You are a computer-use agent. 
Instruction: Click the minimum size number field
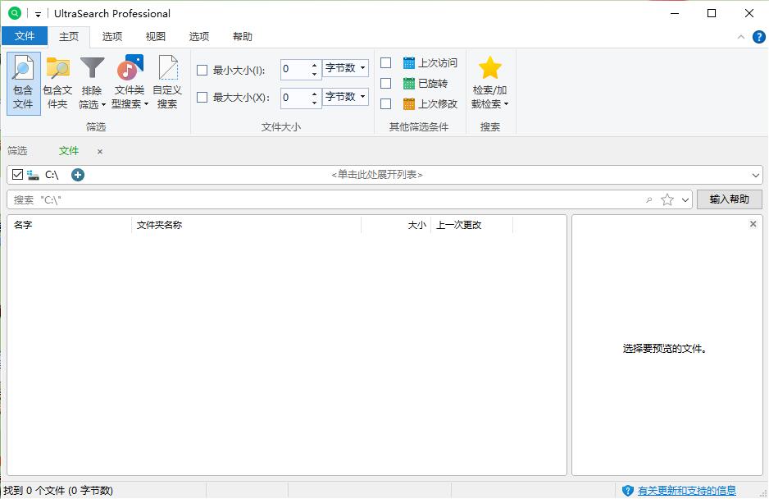click(295, 69)
